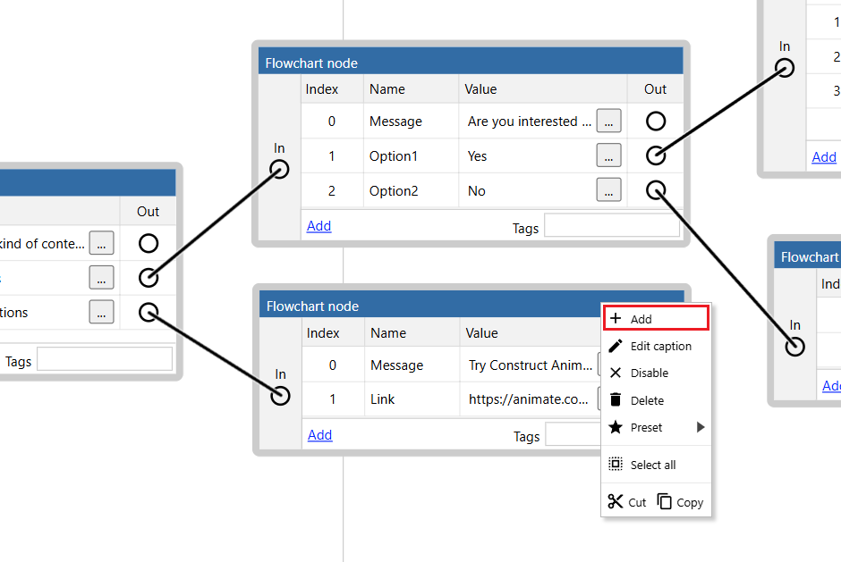This screenshot has height=562, width=841.
Task: Click the '...' button beside Option1 Yes
Action: pos(608,155)
